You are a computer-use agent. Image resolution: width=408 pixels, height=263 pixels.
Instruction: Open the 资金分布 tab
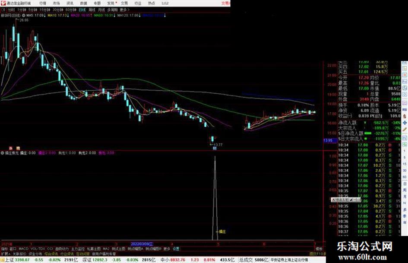pos(35,253)
